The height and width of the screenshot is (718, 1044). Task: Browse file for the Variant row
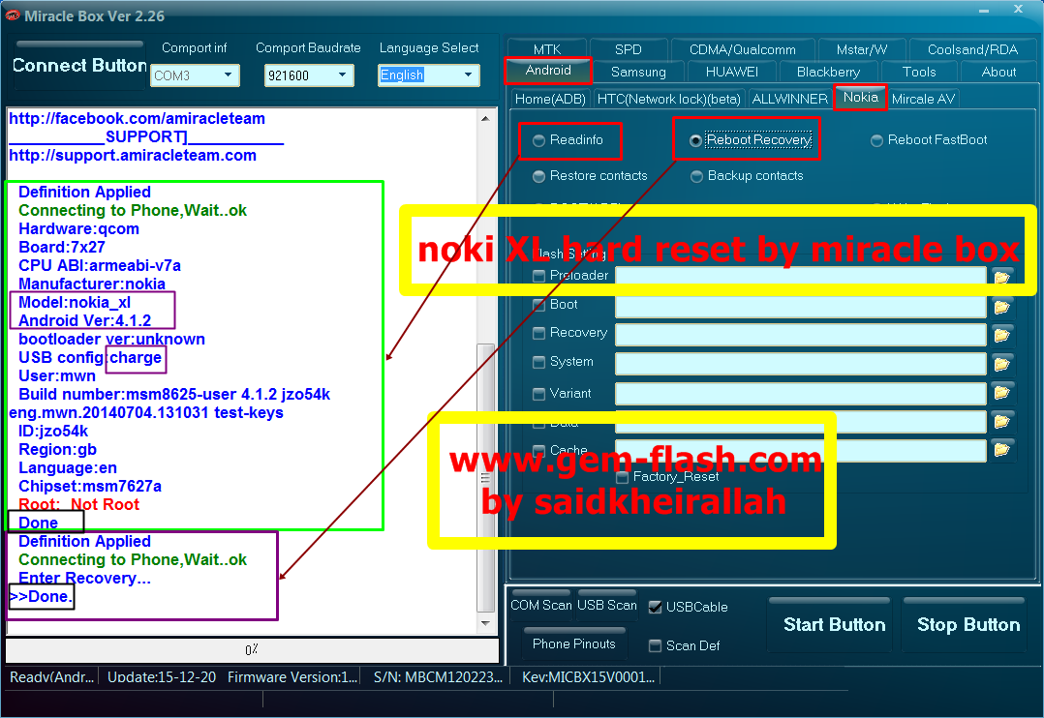pos(1002,393)
